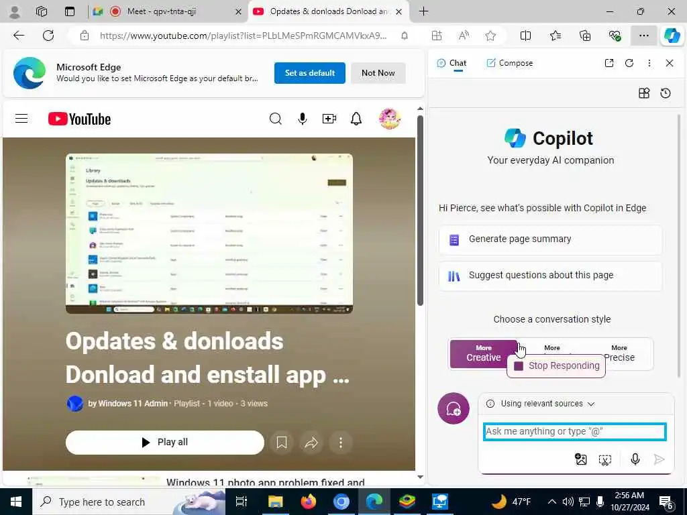This screenshot has width=687, height=515.
Task: Search YouTube with voice microphone
Action: [303, 119]
